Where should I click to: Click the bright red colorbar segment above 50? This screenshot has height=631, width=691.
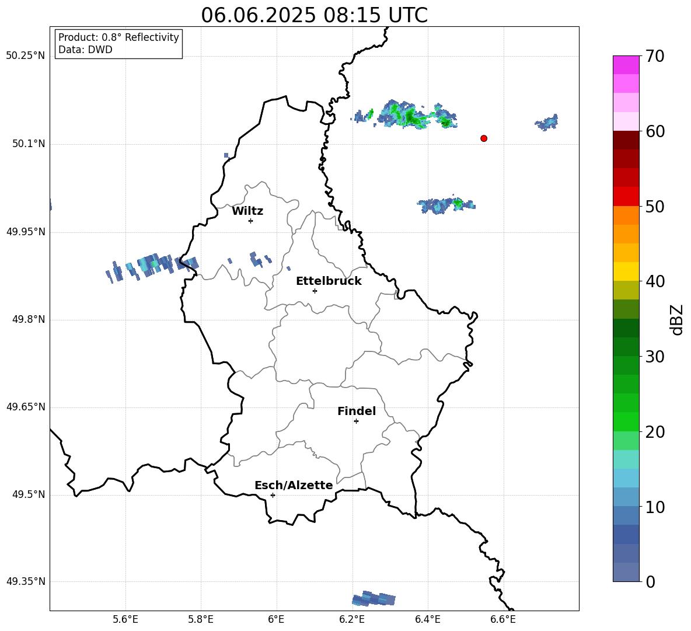(x=626, y=197)
